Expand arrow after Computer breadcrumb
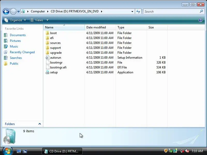 coord(48,11)
